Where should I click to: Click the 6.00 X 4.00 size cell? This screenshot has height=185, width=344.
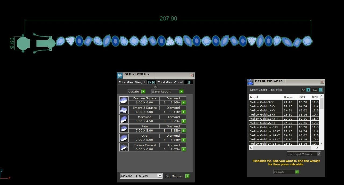pyautogui.click(x=144, y=112)
